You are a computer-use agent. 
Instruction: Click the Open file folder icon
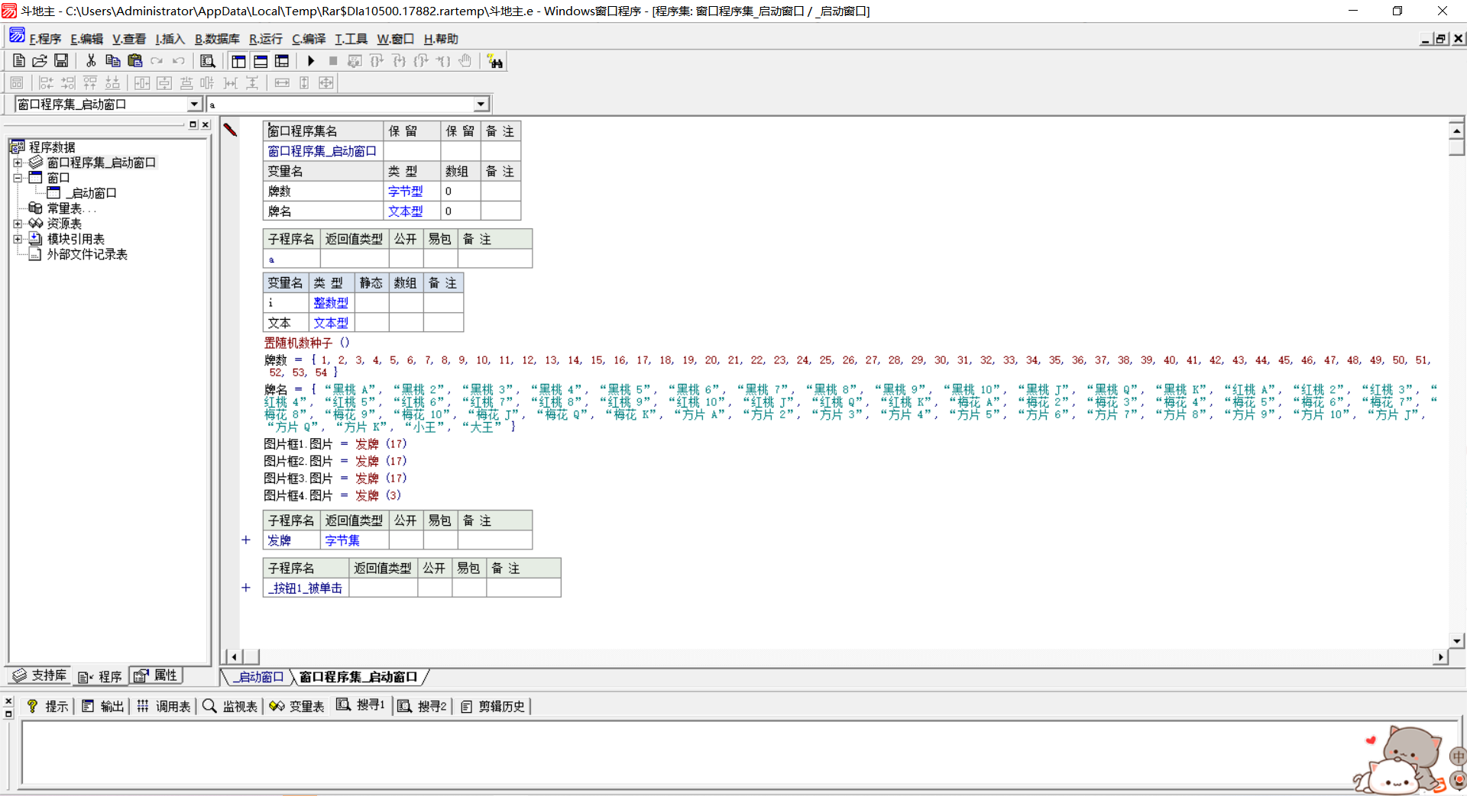(x=40, y=61)
